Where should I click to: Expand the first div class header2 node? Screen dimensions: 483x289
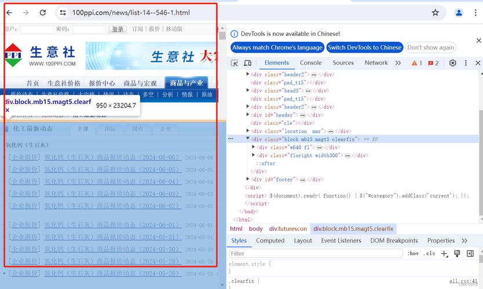pyautogui.click(x=247, y=74)
